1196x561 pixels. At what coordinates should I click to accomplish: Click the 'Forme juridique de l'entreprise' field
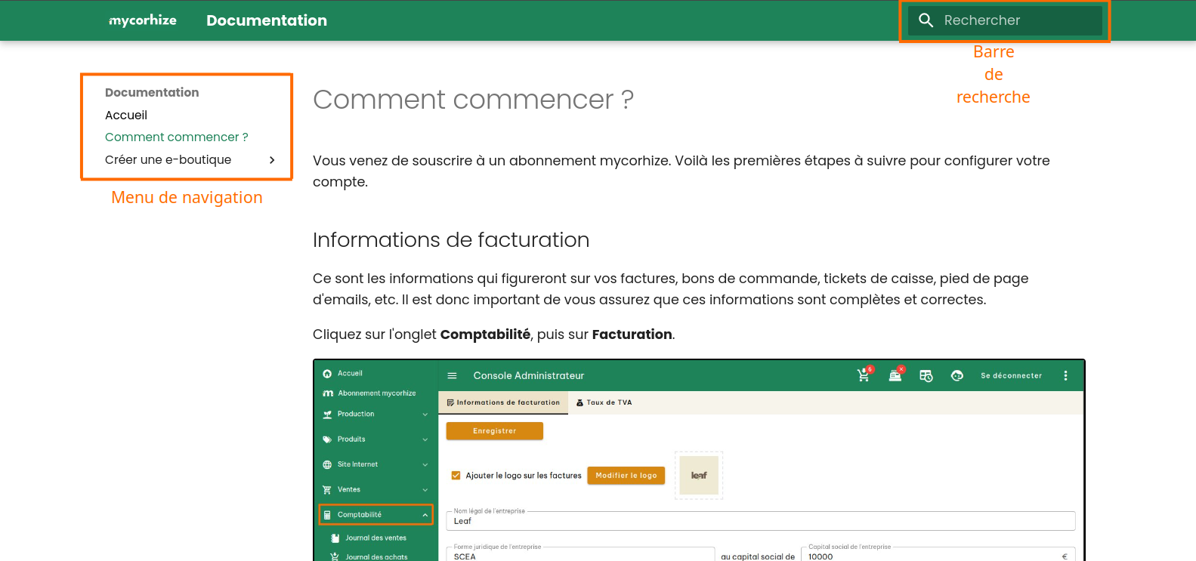580,554
